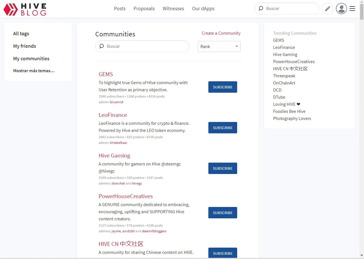Open Our dApps nav item
This screenshot has width=364, height=259.
(203, 9)
